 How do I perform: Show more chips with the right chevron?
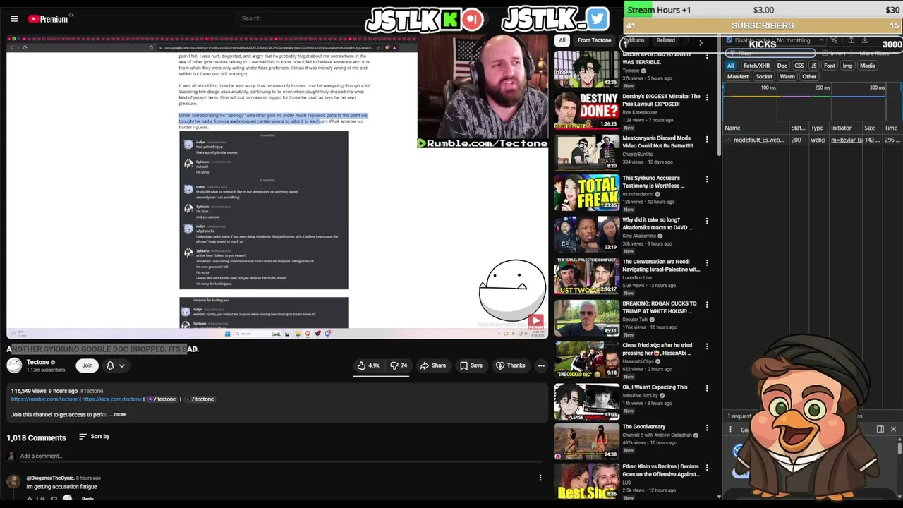click(x=701, y=43)
